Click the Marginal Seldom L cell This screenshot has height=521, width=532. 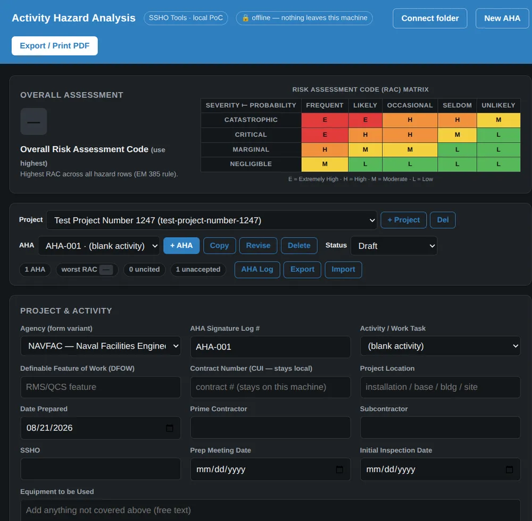[457, 149]
